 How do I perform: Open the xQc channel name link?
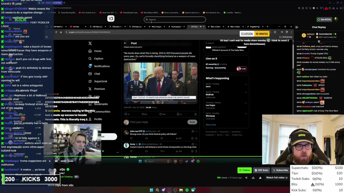click(x=62, y=169)
